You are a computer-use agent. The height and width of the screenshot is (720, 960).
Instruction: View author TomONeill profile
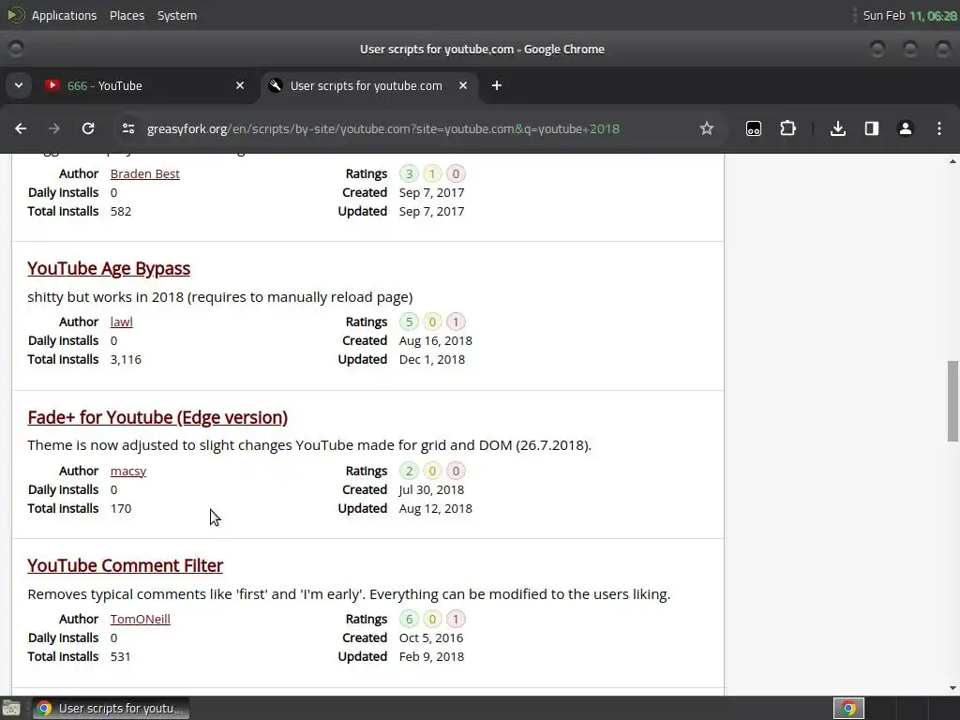click(x=141, y=619)
